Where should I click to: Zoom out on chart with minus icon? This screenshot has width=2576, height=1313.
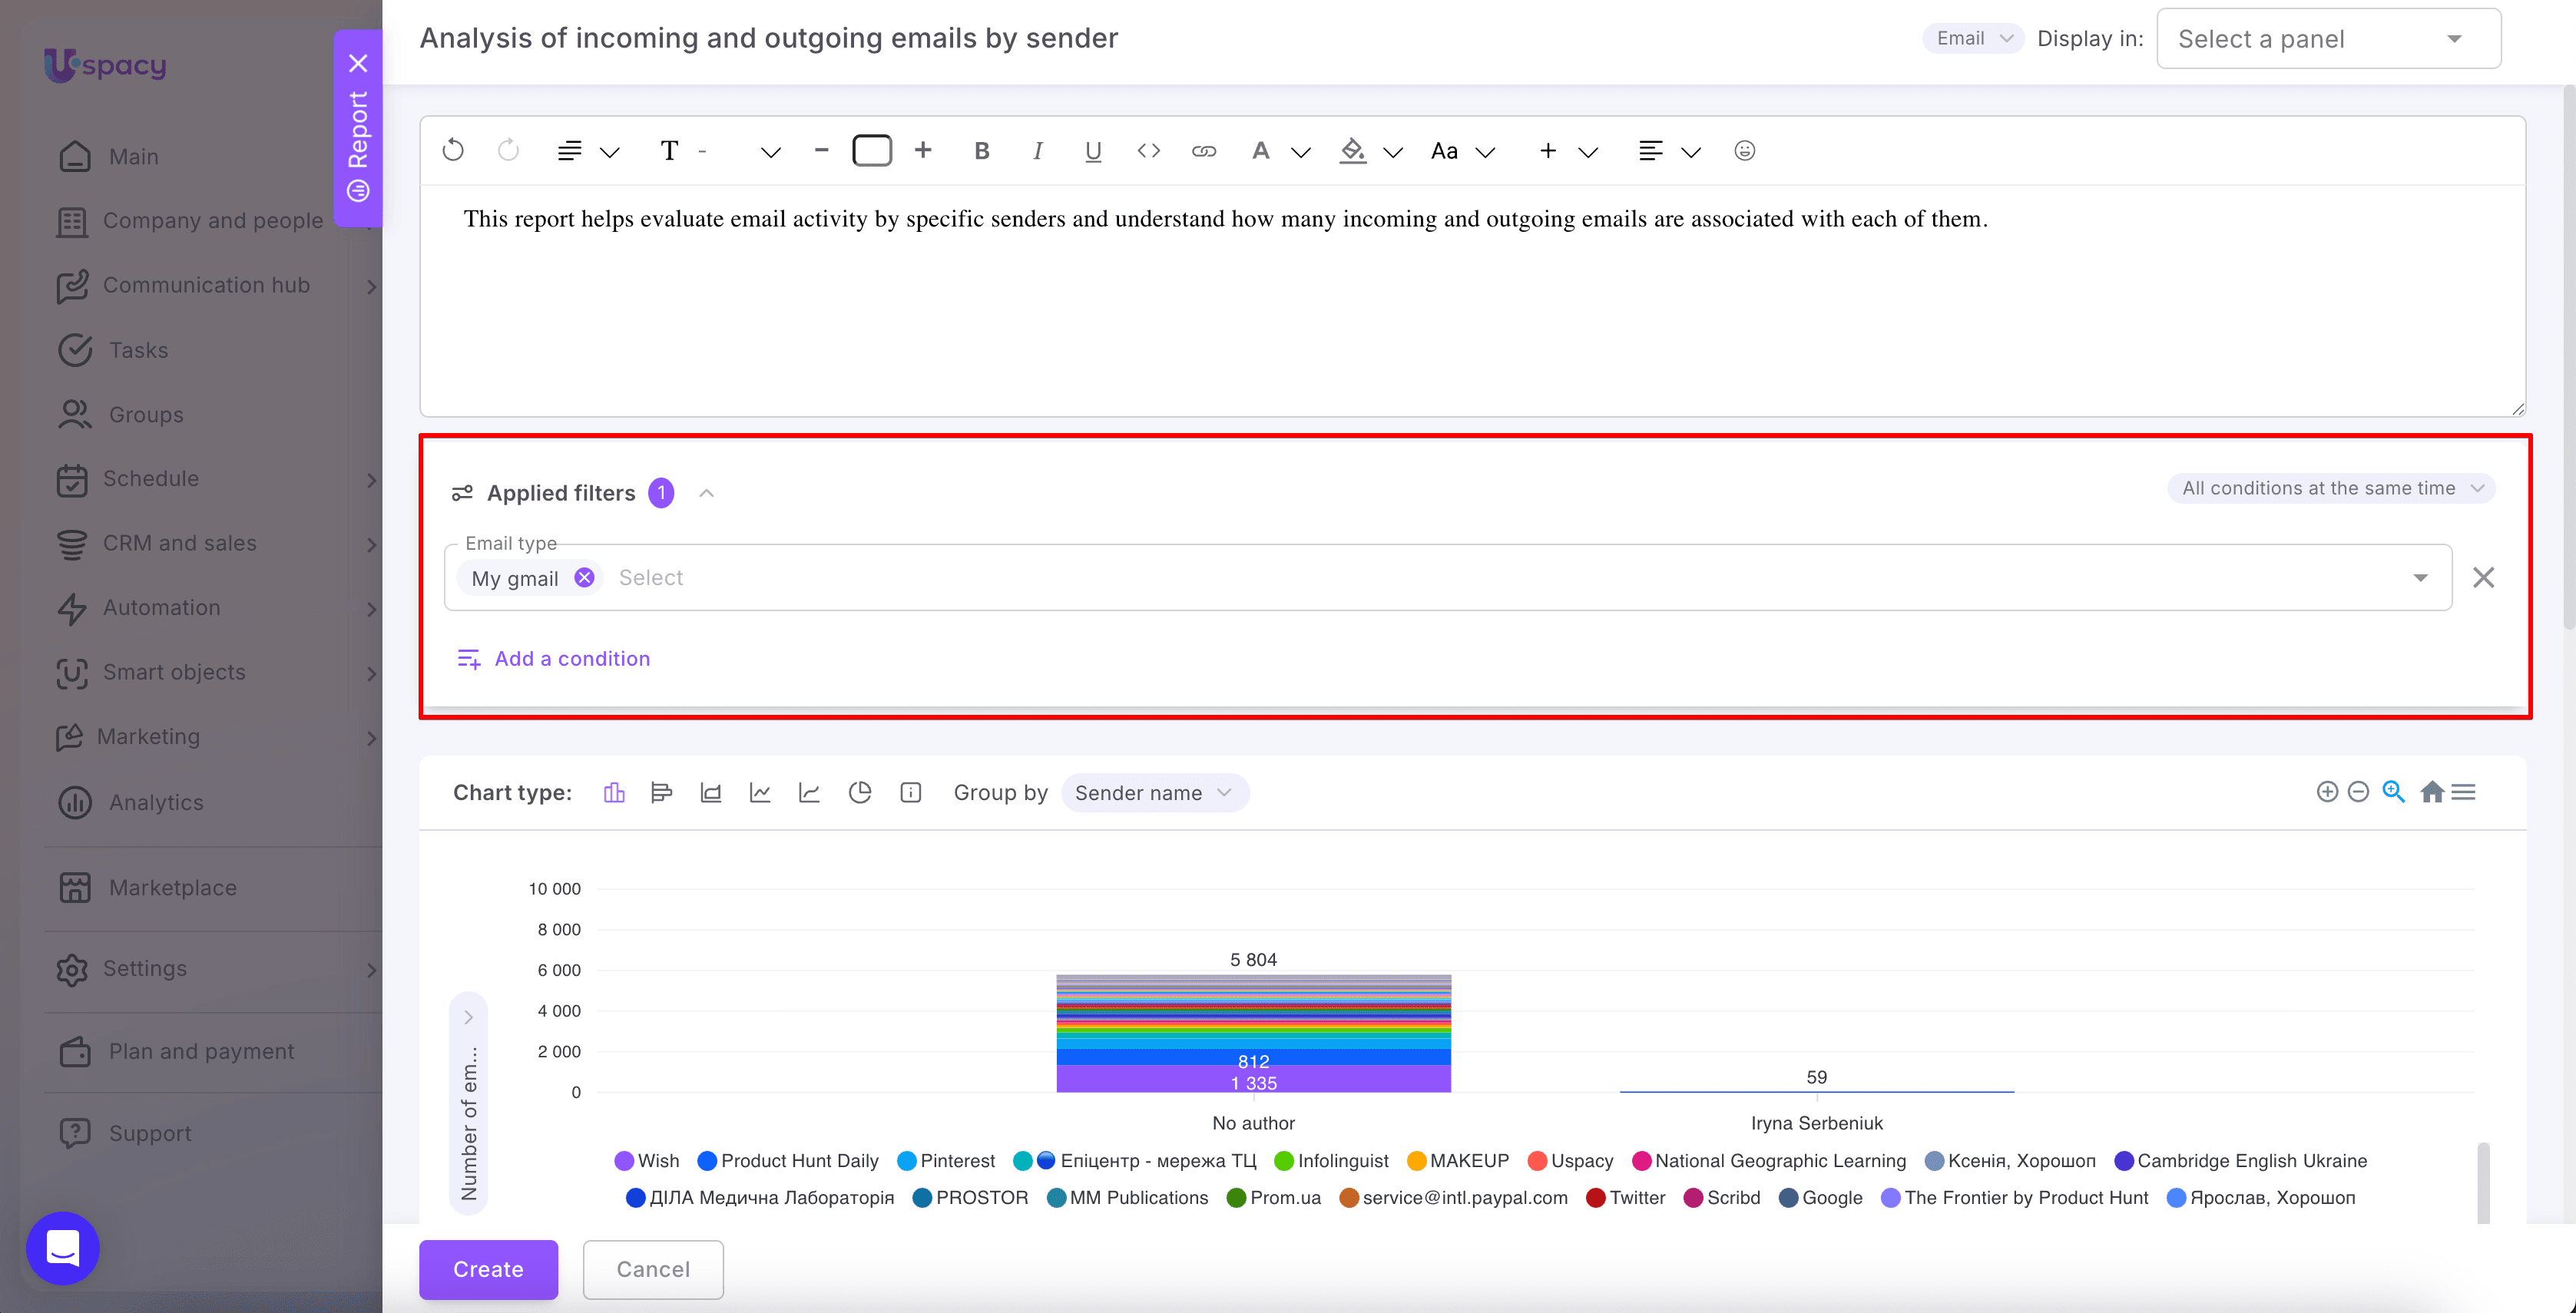pyautogui.click(x=2358, y=792)
